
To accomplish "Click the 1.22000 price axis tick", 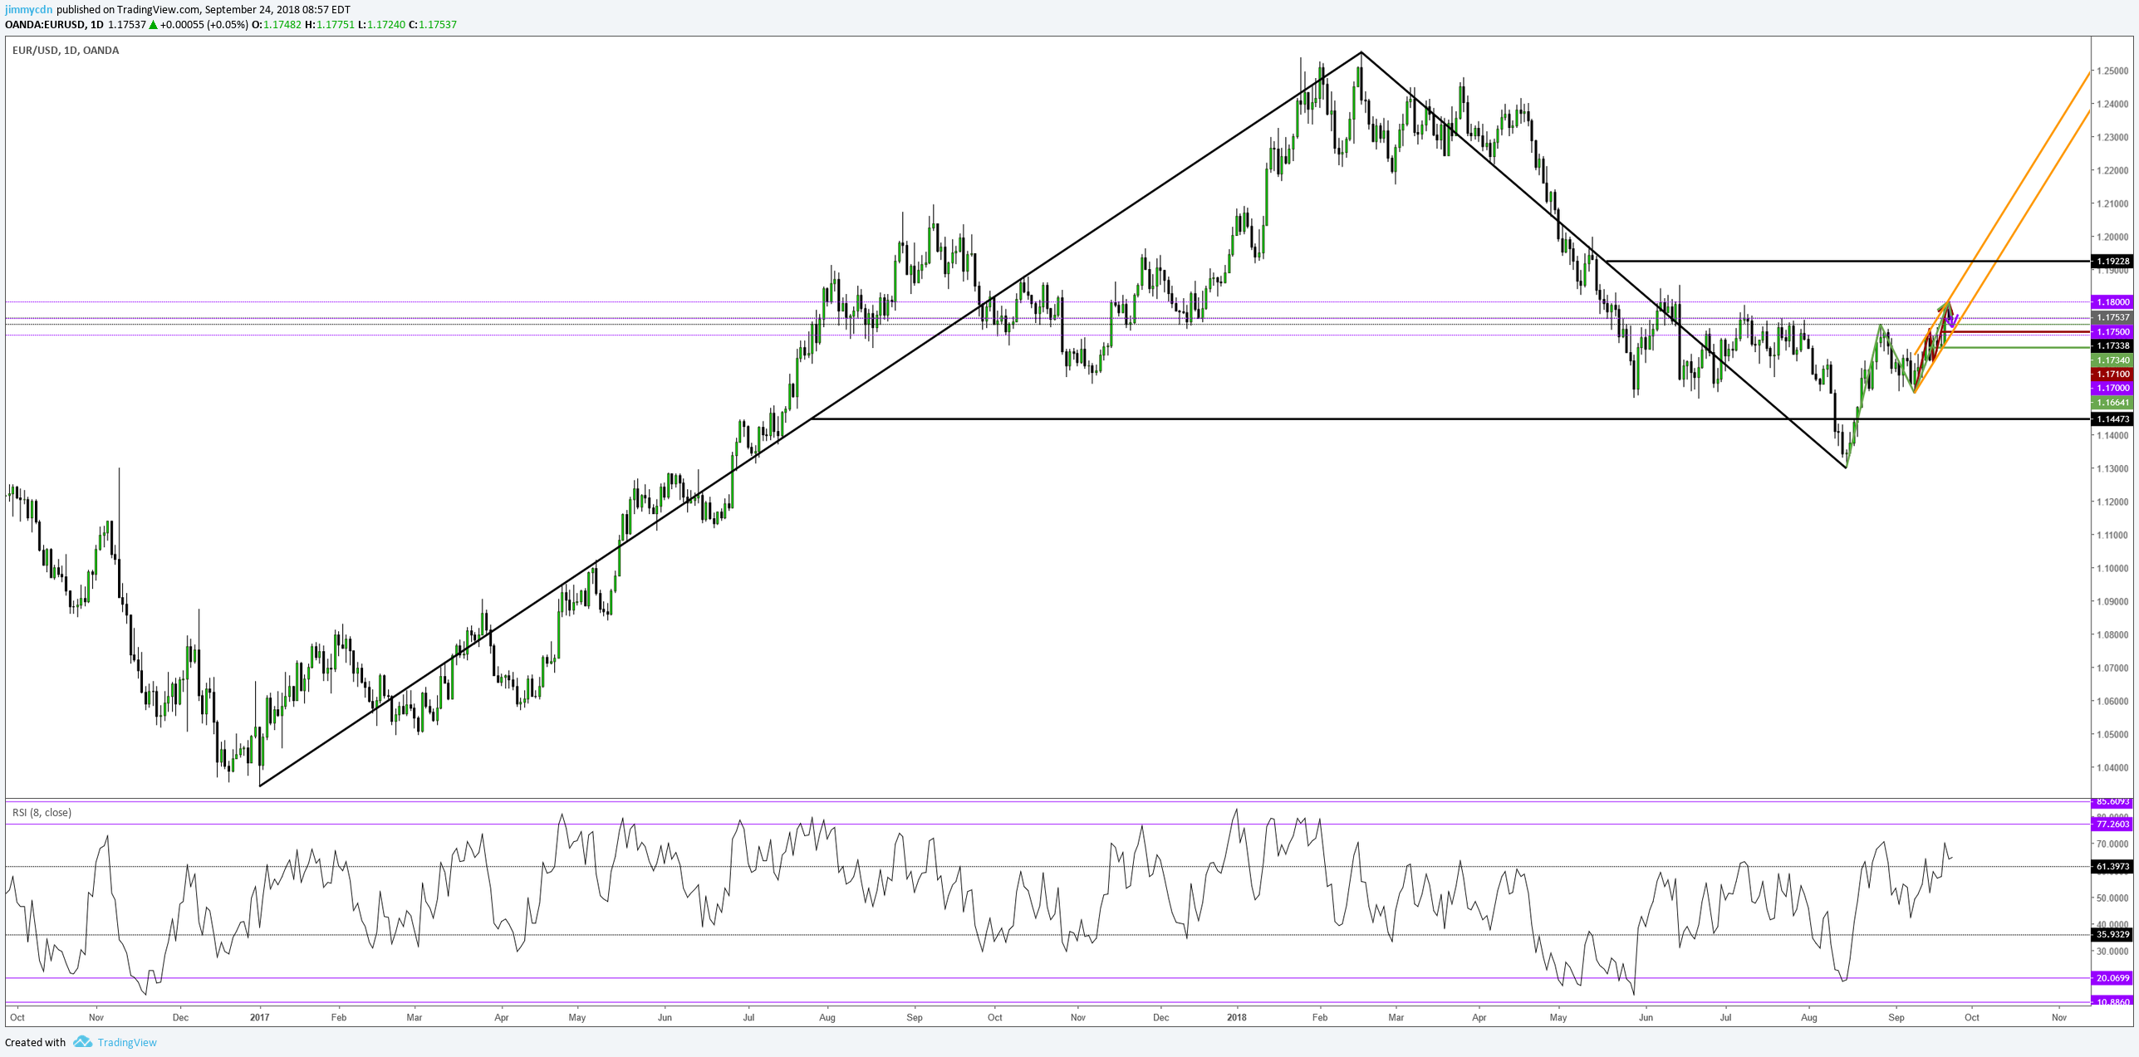I will [x=2112, y=170].
